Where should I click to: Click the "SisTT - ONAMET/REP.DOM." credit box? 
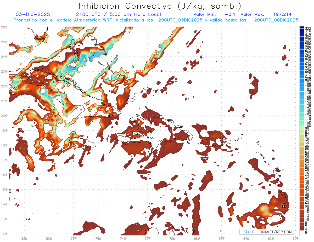click(x=267, y=232)
